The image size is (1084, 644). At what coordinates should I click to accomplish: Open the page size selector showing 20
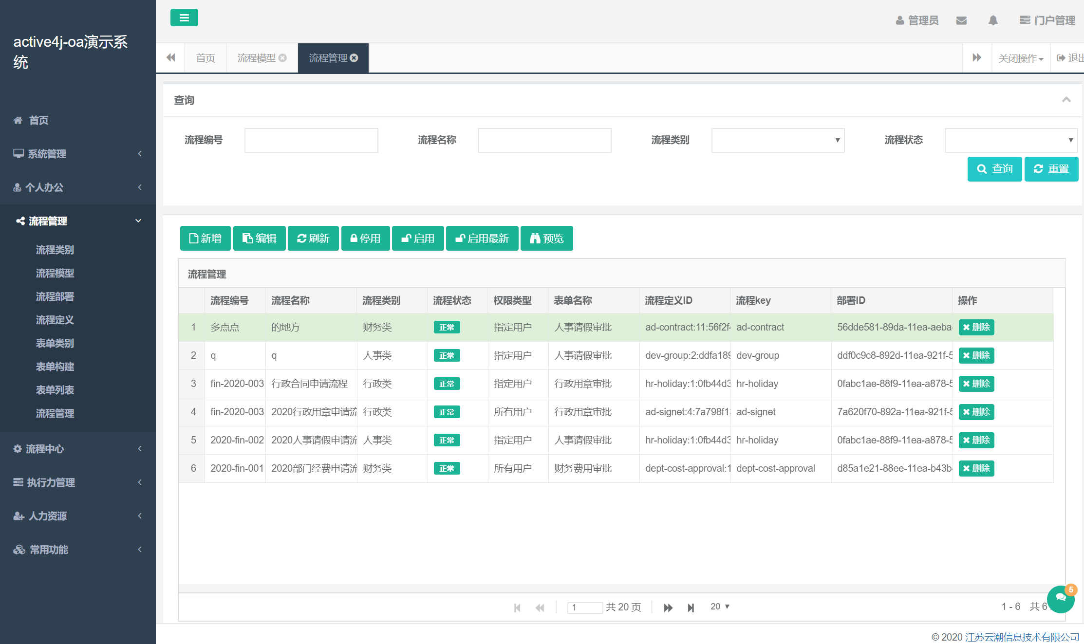pos(719,607)
